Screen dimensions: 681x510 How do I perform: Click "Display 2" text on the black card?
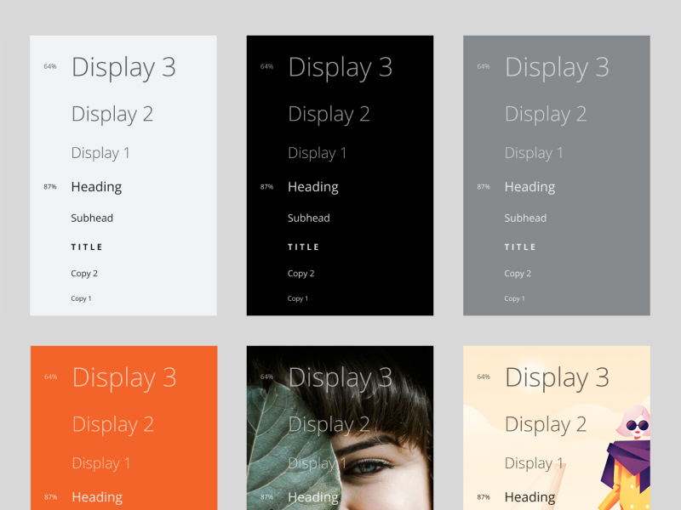329,114
